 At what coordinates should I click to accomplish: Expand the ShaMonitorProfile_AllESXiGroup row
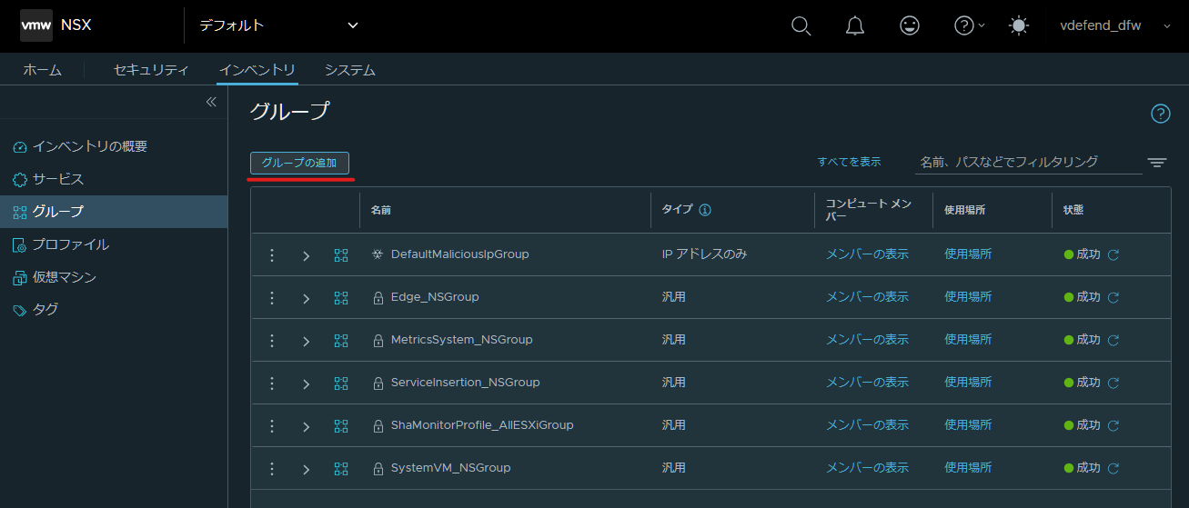(x=307, y=427)
